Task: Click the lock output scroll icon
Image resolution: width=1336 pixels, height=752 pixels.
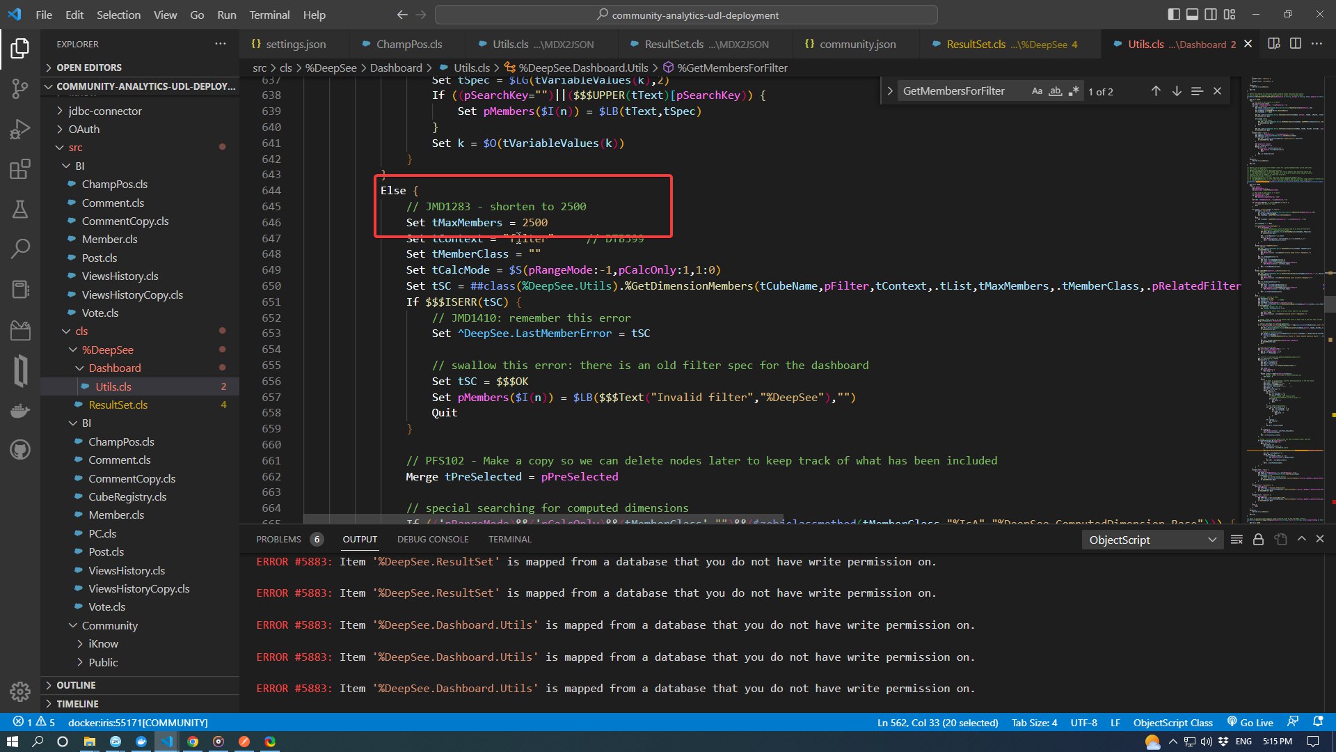Action: click(1258, 540)
